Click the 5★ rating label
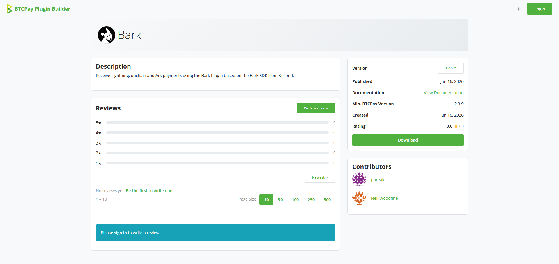 pyautogui.click(x=98, y=123)
